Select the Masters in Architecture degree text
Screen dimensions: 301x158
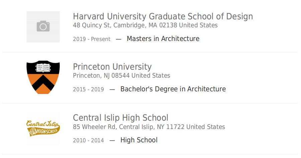(163, 39)
